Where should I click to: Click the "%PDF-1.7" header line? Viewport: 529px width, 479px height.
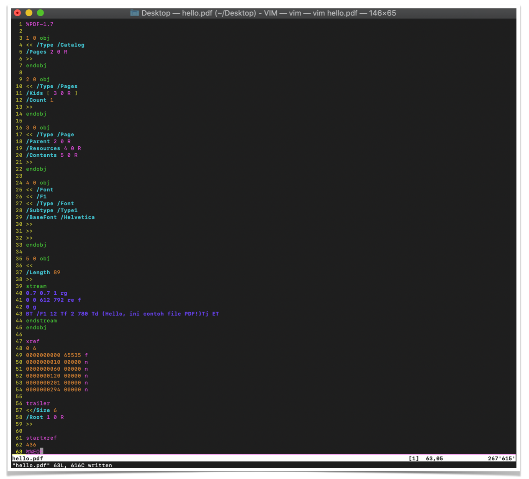tap(40, 24)
